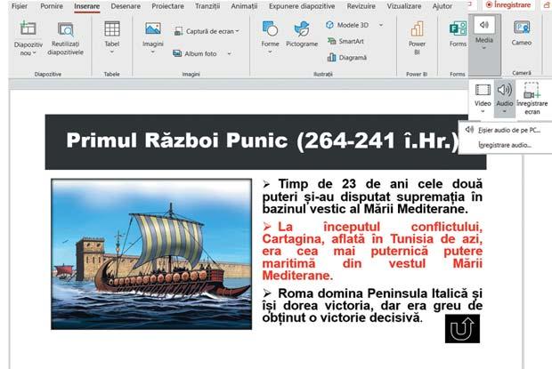Expand the Video dropdown arrow
Image resolution: width=552 pixels, height=369 pixels.
click(483, 111)
